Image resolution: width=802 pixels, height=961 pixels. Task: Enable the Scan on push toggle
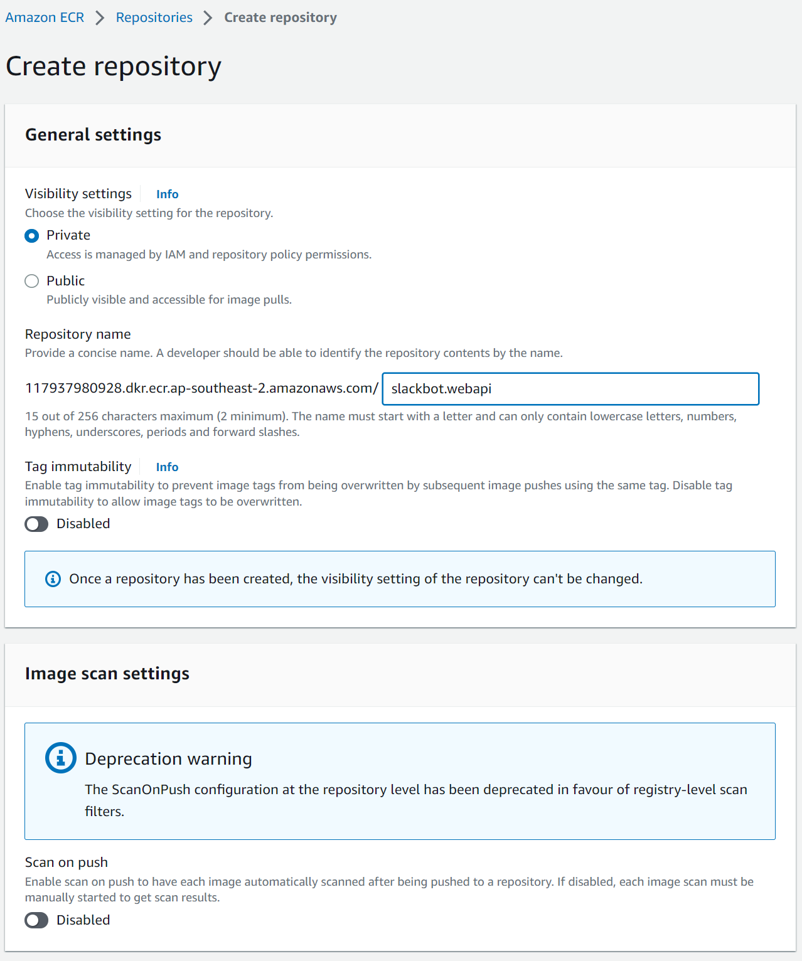[x=36, y=920]
